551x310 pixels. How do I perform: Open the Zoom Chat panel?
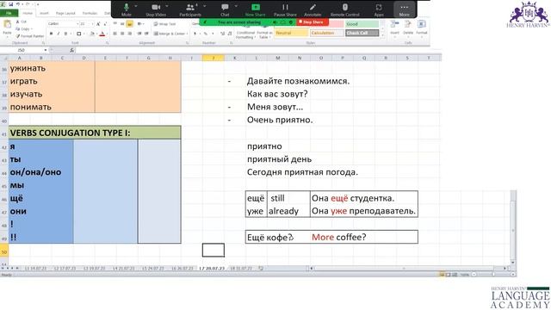(225, 9)
